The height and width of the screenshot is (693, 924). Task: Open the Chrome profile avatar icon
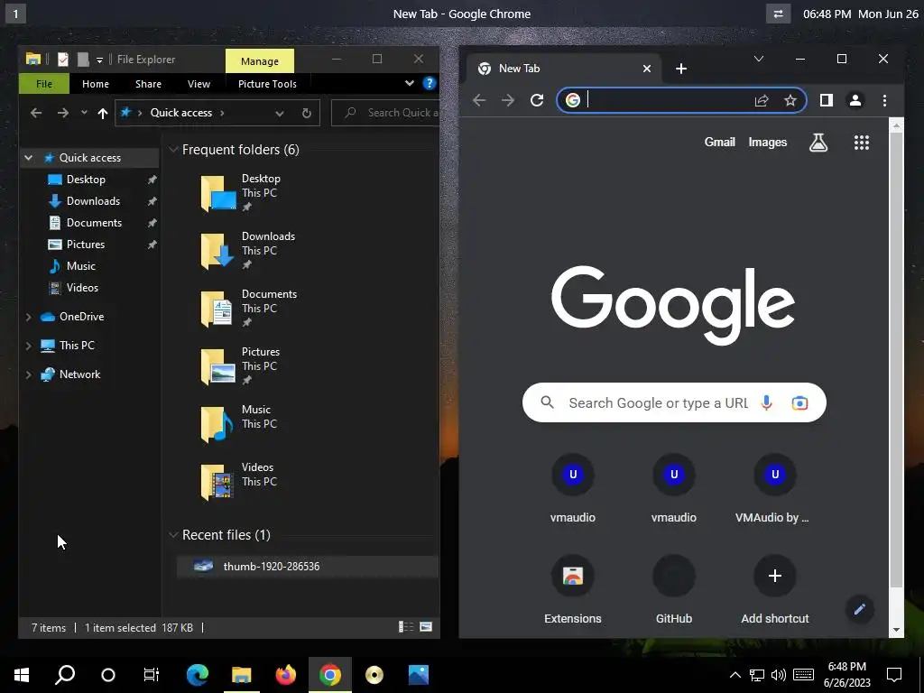pos(855,101)
